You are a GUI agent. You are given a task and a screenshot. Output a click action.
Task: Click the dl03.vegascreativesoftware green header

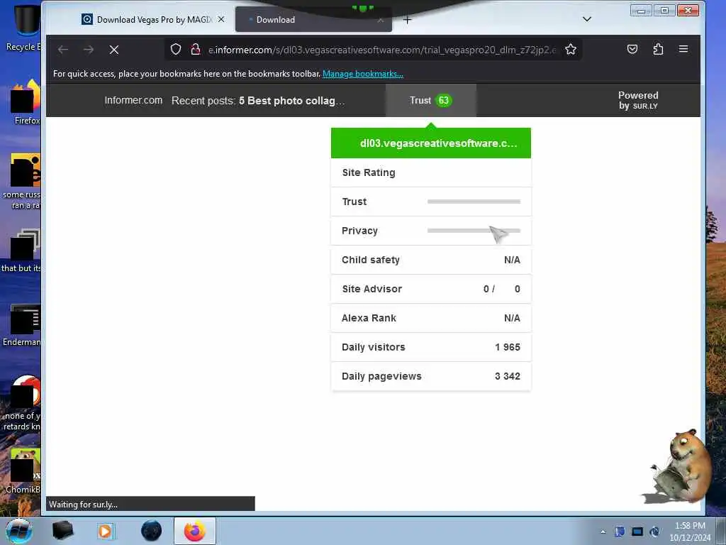(430, 143)
